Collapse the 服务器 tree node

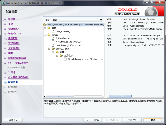45,35
